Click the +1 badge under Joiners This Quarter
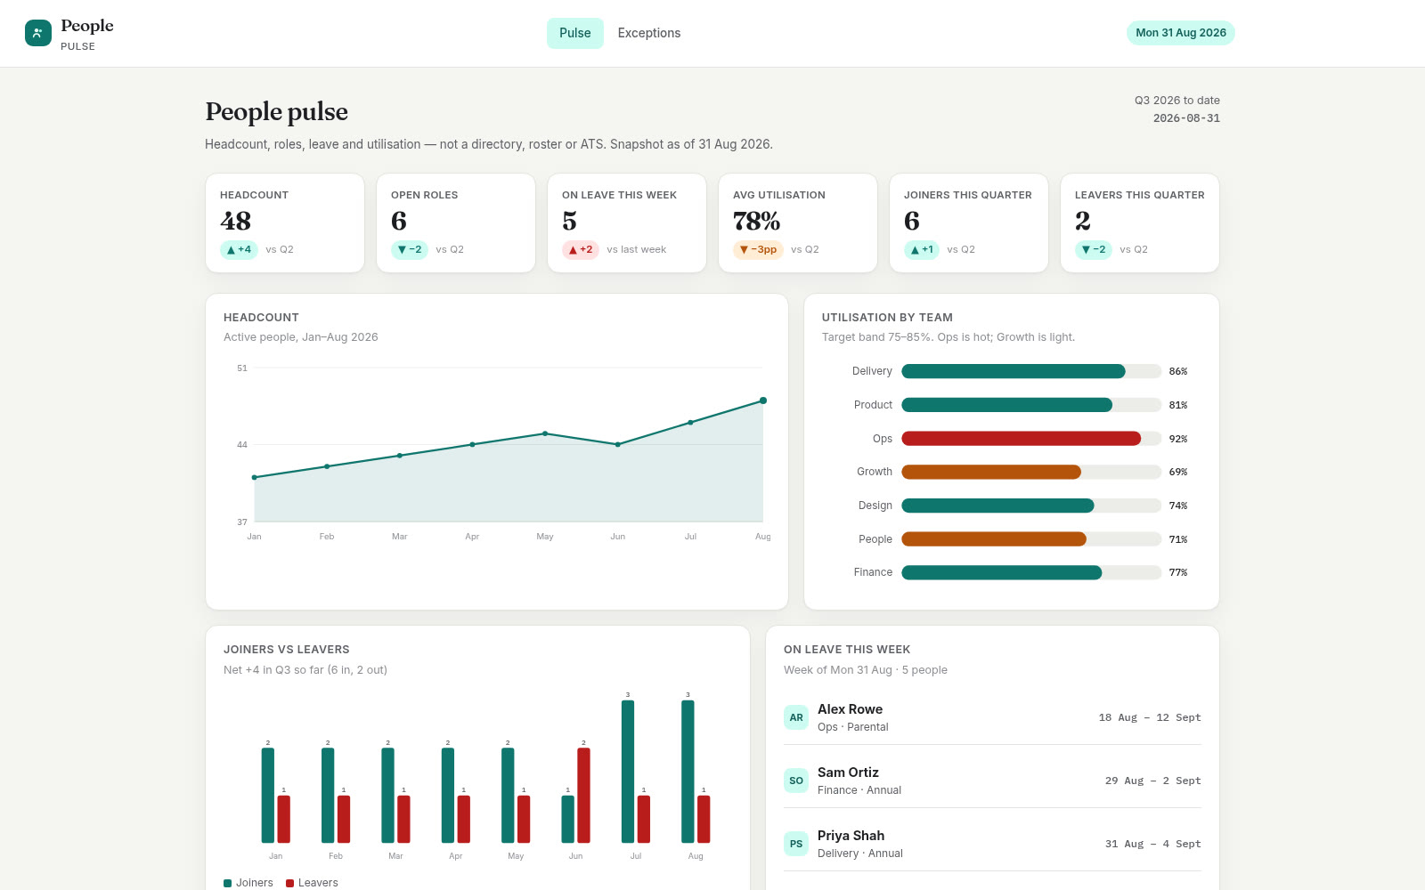The width and height of the screenshot is (1425, 890). coord(922,250)
